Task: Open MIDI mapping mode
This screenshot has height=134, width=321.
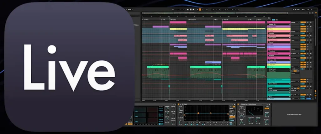Action: pyautogui.click(x=303, y=10)
